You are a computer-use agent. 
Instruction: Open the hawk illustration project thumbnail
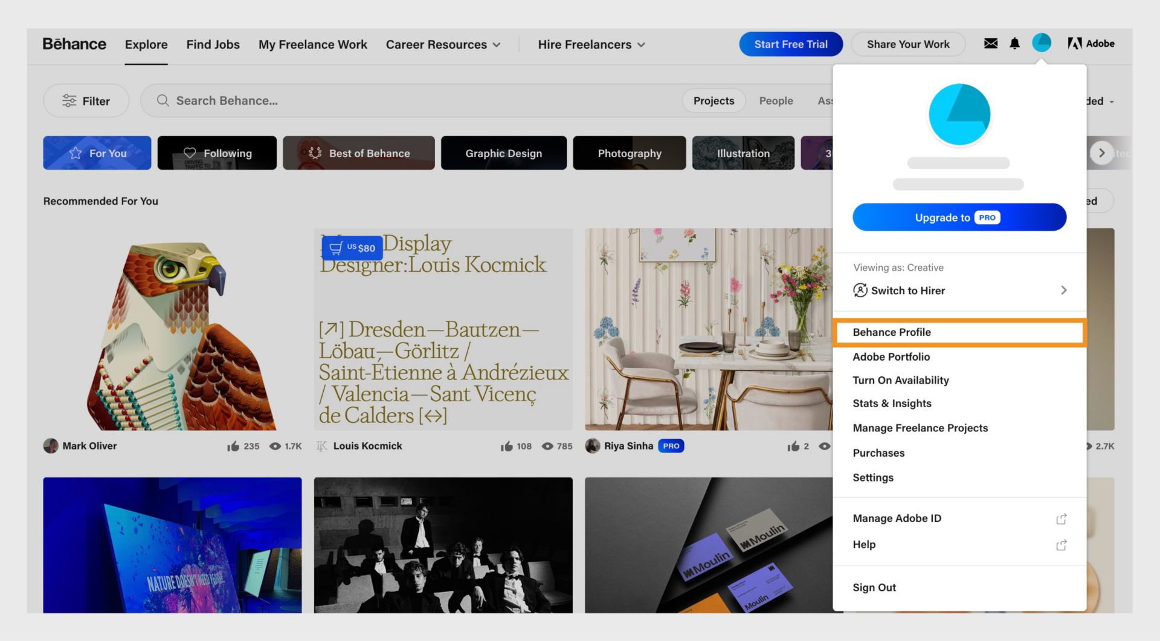pyautogui.click(x=172, y=329)
